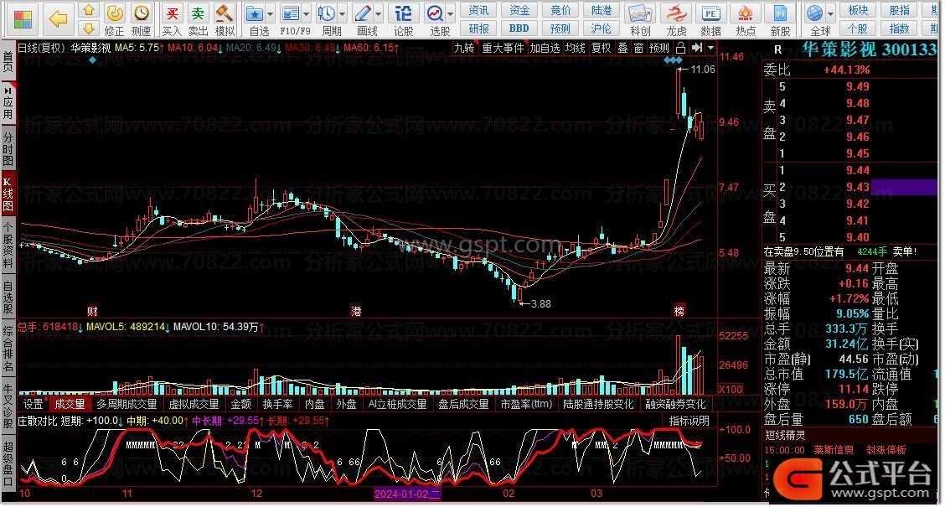This screenshot has height=507, width=945.
Task: Toggle the 复权 price adjustment option
Action: tap(601, 49)
